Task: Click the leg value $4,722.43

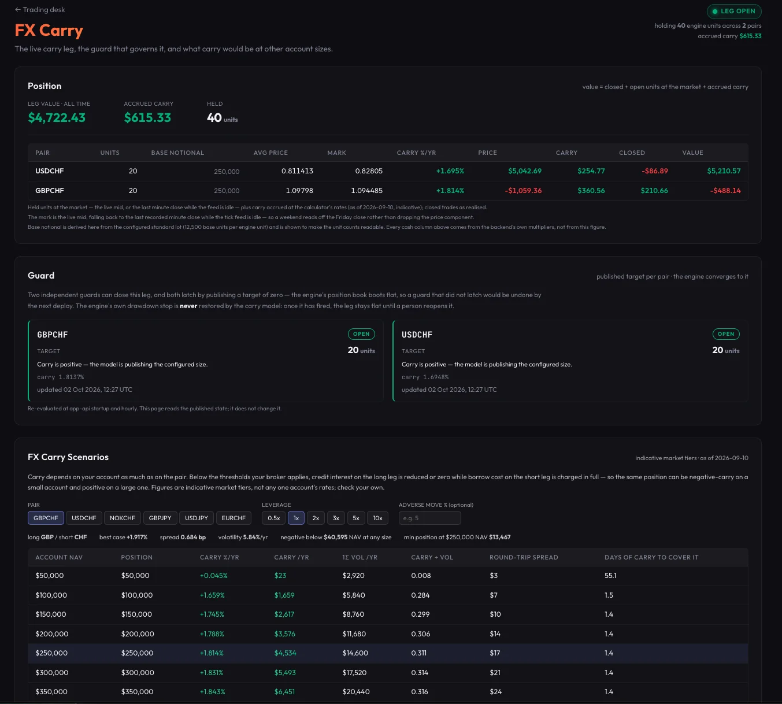Action: [x=57, y=118]
